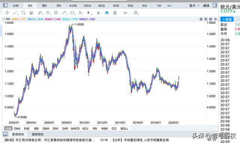
Task: Collapse the bottom news panel icon
Action: pos(5,134)
